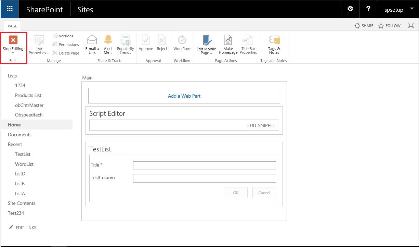Click the Approve icon
Screen dimensions: 419x247
(146, 40)
